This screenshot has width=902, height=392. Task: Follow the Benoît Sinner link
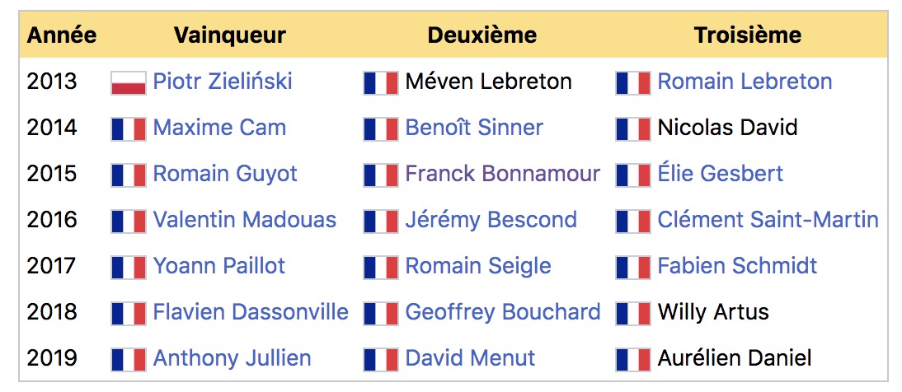click(474, 128)
